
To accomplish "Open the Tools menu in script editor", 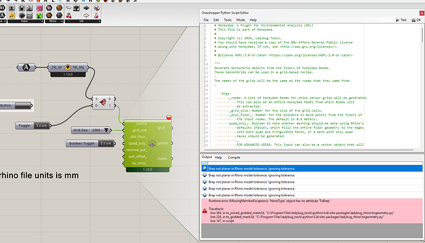I will [228, 20].
